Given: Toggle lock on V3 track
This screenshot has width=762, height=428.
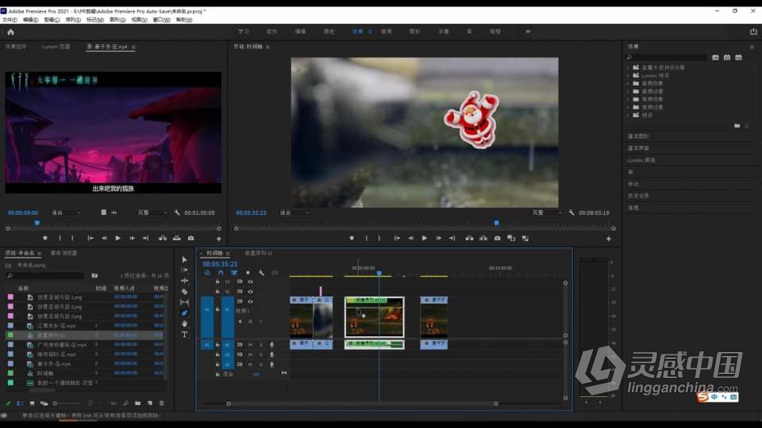Looking at the screenshot, I should click(217, 281).
